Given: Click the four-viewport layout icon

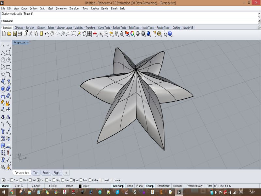Looking at the screenshot, I should pyautogui.click(x=89, y=34).
